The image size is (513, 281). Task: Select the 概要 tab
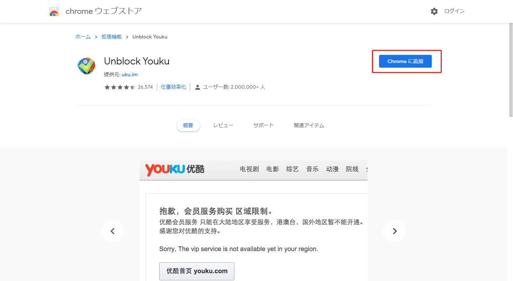coord(188,125)
